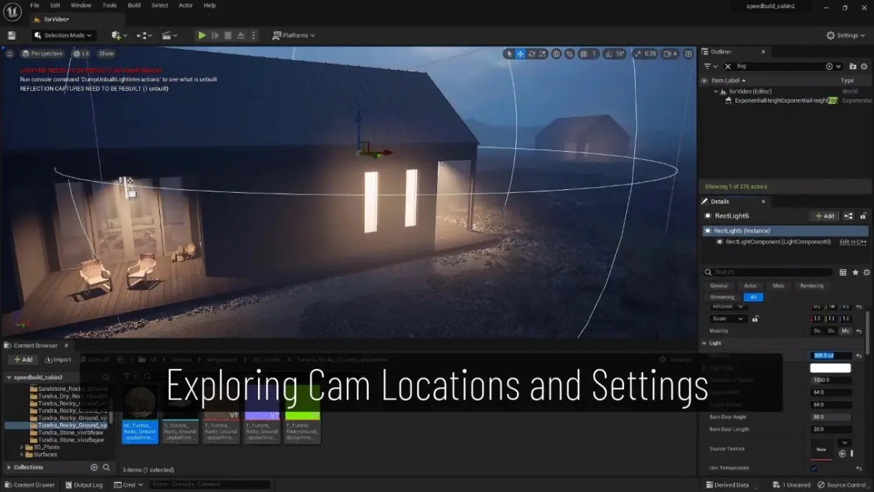Save the current level with the floppy icon
Screen dimensions: 874x492
pos(12,35)
